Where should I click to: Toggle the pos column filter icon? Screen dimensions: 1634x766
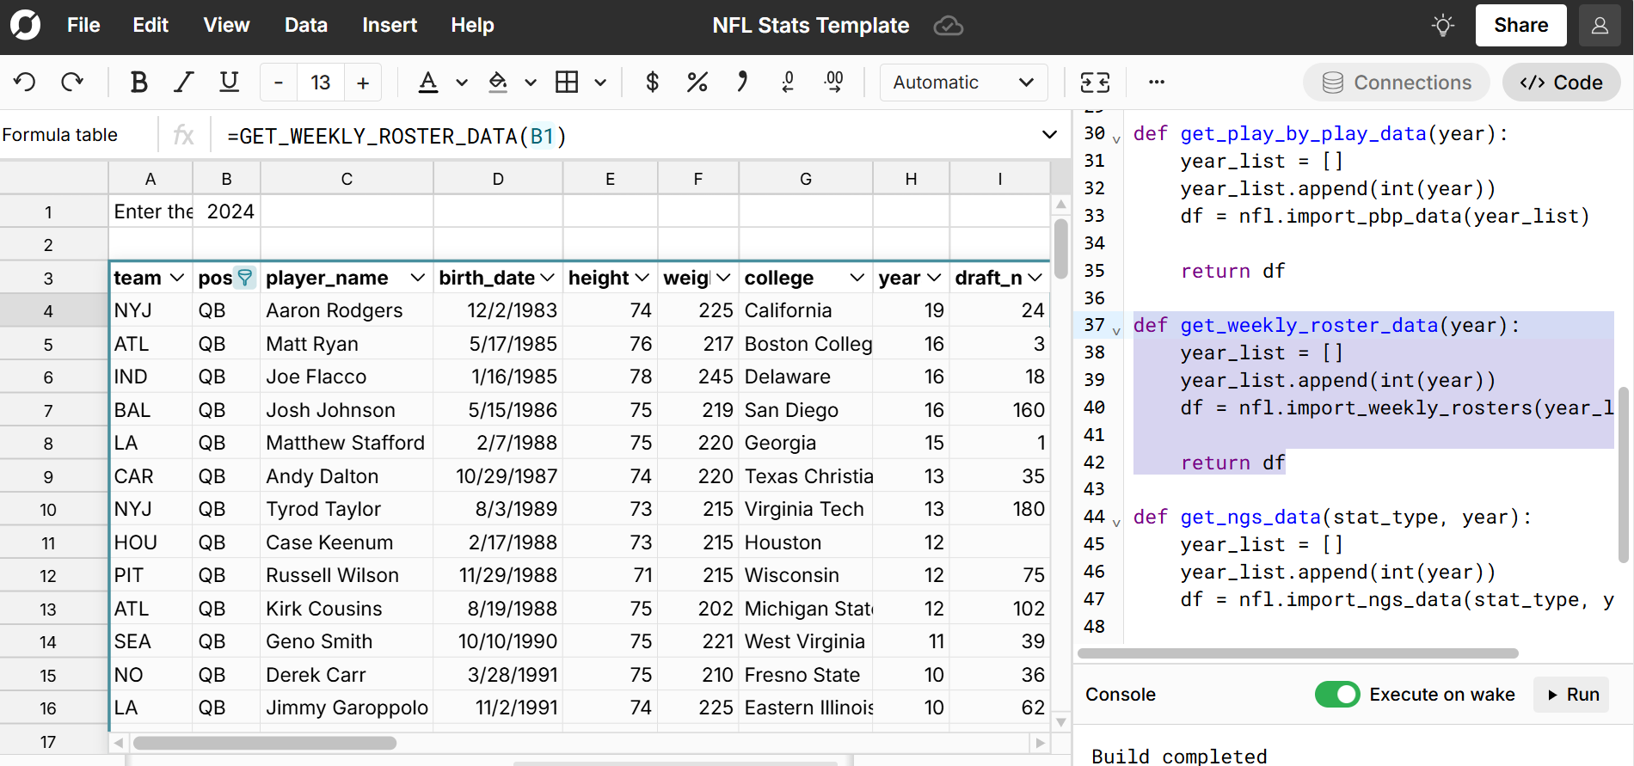coord(245,278)
